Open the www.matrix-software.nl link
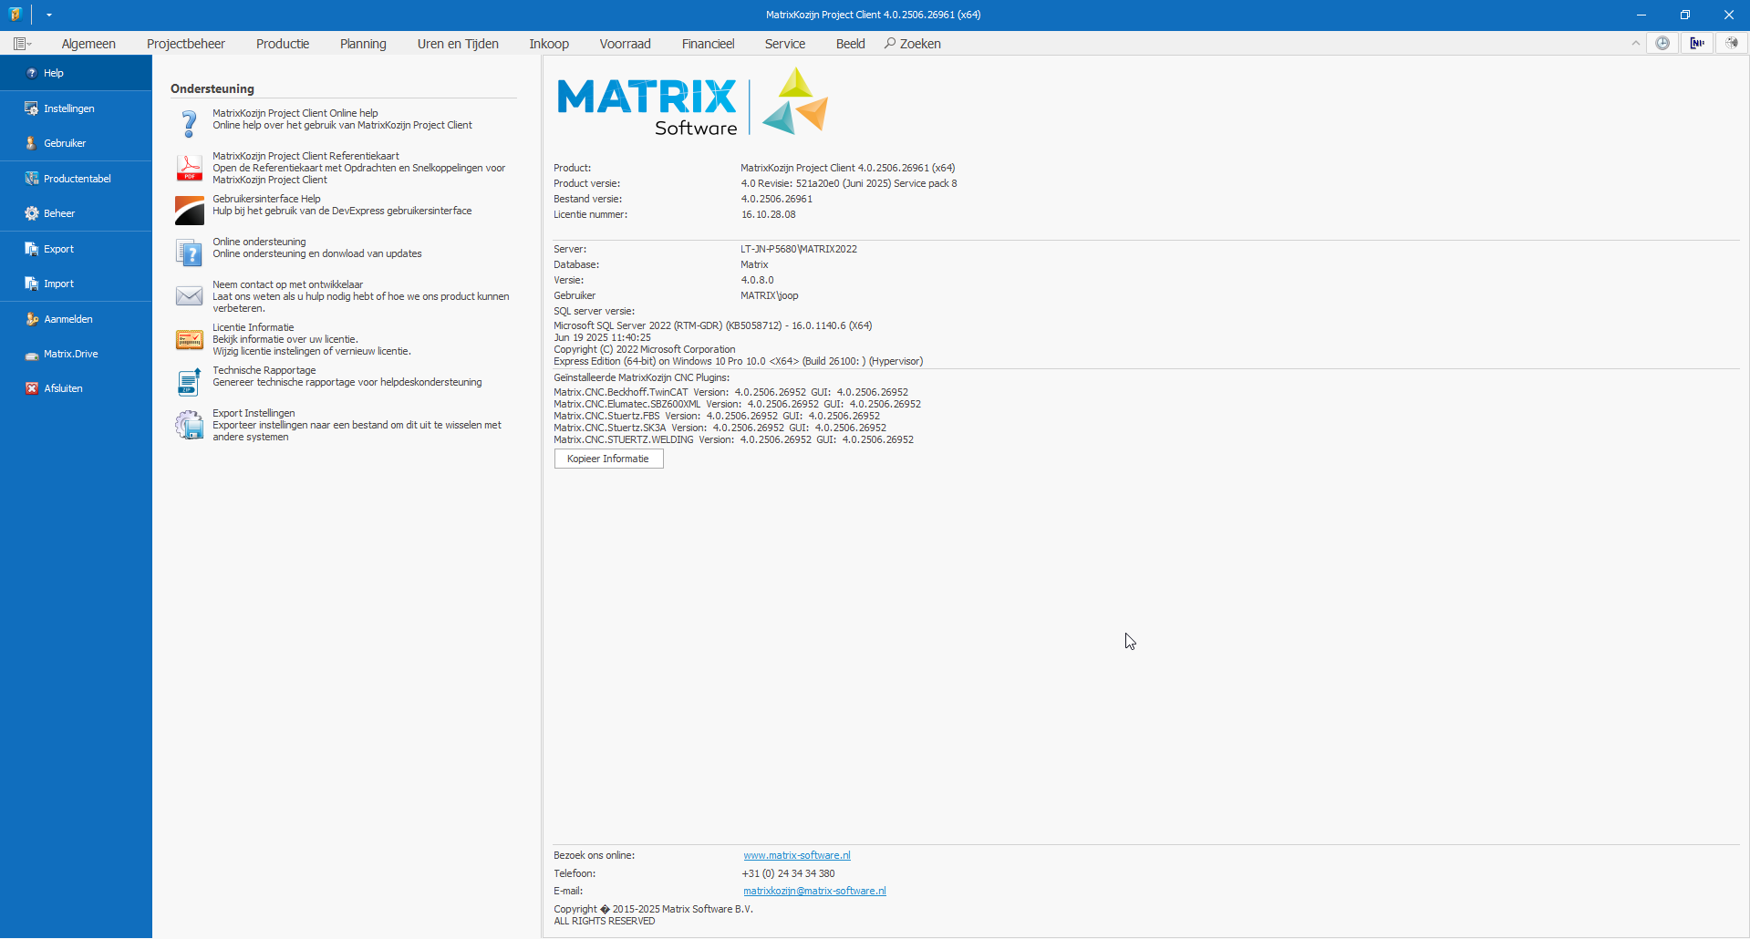The width and height of the screenshot is (1750, 939). pos(796,855)
